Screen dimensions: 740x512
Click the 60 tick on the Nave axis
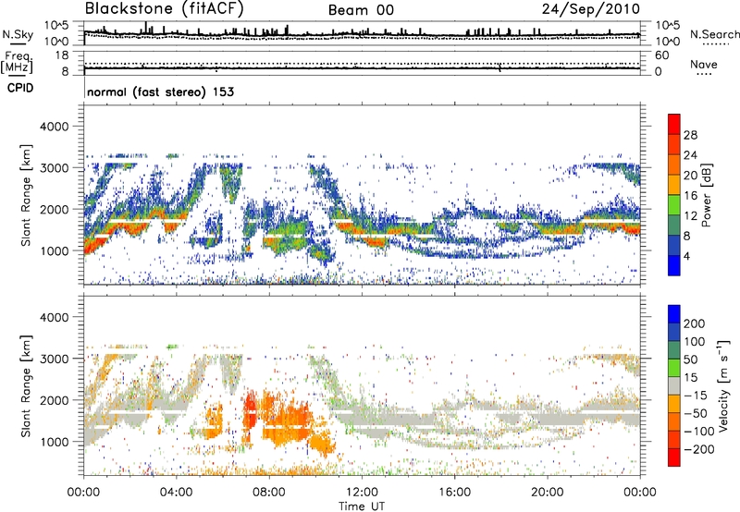click(661, 55)
